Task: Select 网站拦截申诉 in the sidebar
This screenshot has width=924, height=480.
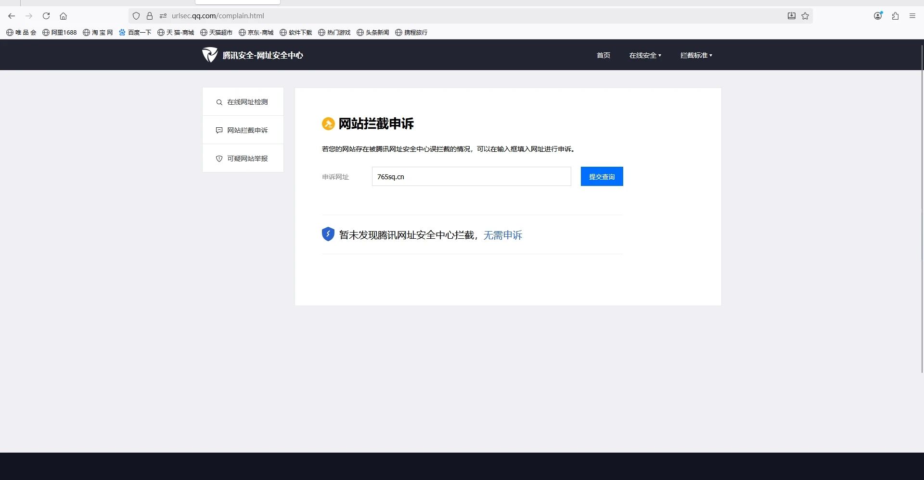Action: (x=243, y=130)
